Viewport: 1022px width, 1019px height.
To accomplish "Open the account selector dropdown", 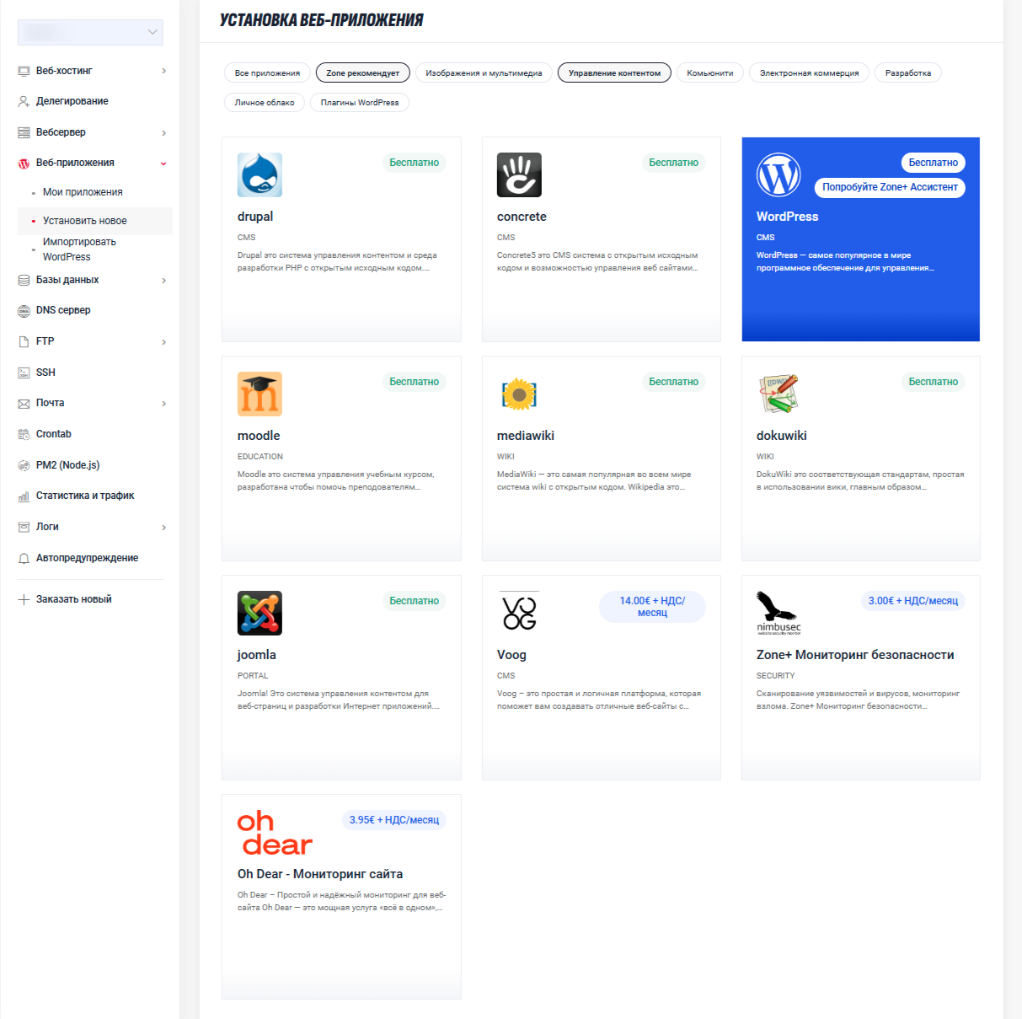I will [90, 32].
